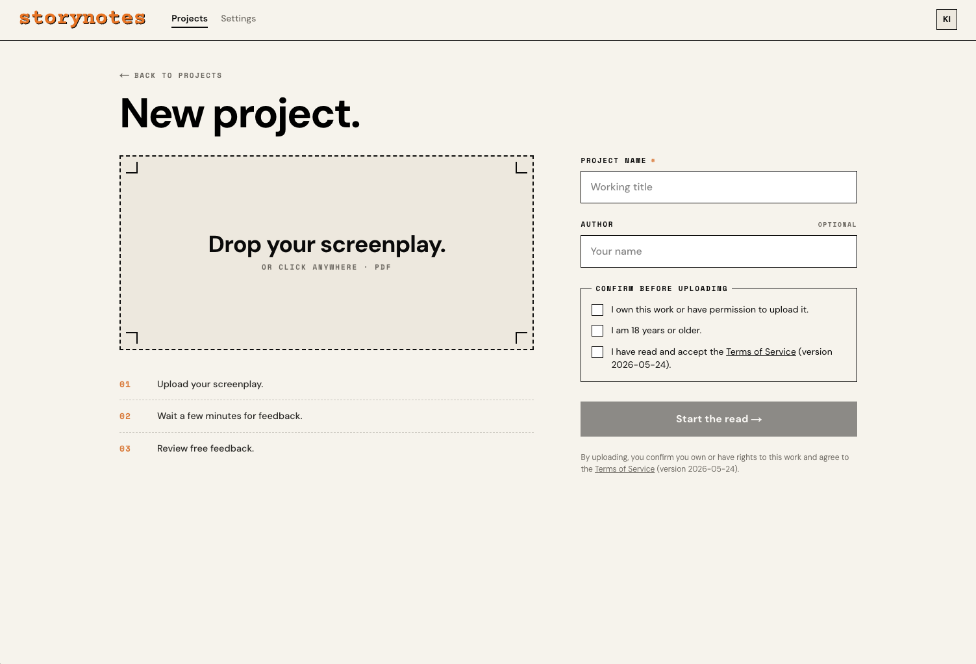976x664 pixels.
Task: Focus the Project Name input field
Action: [x=719, y=187]
